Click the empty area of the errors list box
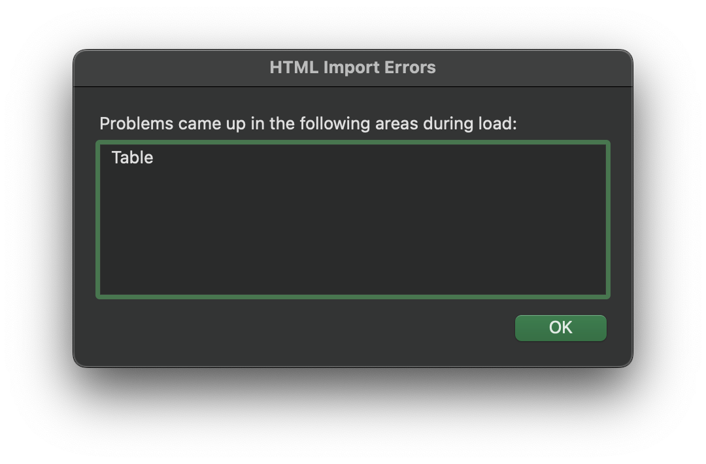706x464 pixels. tap(353, 235)
